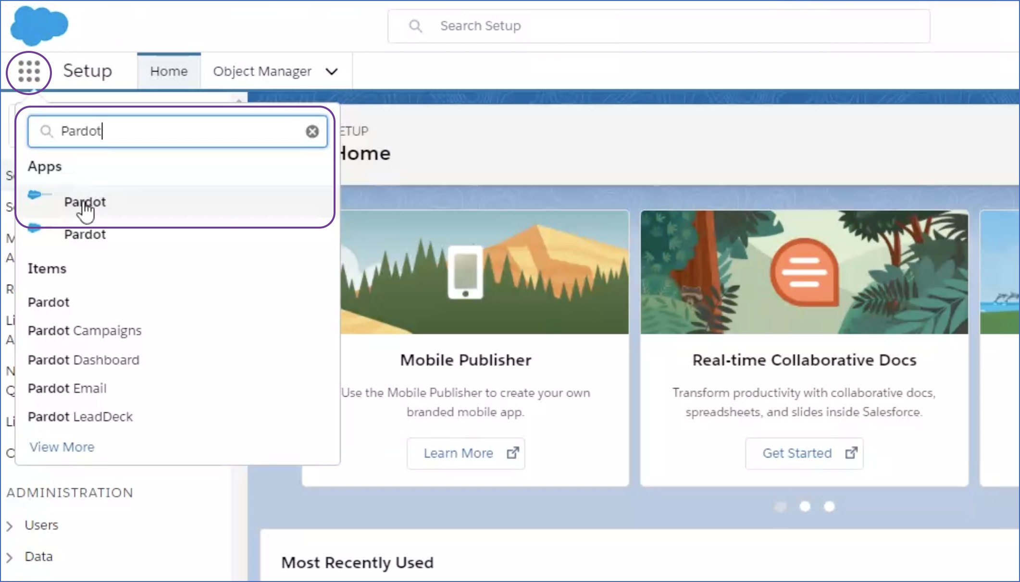Select the third carousel indicator dot
The image size is (1020, 582).
(x=829, y=506)
